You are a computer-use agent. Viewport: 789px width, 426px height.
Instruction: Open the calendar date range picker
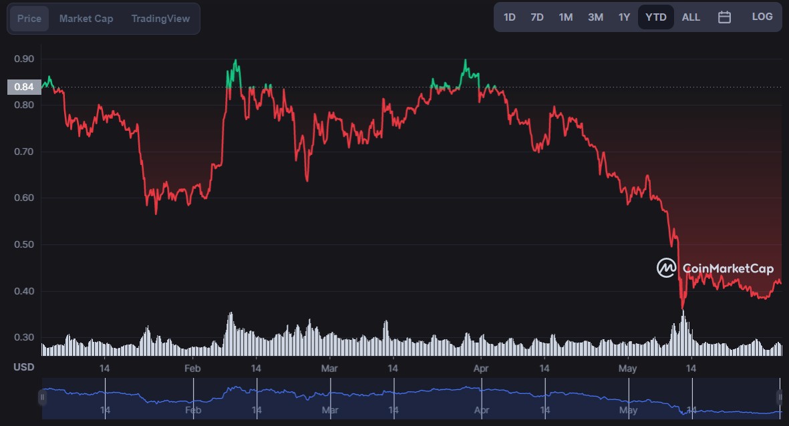click(724, 17)
